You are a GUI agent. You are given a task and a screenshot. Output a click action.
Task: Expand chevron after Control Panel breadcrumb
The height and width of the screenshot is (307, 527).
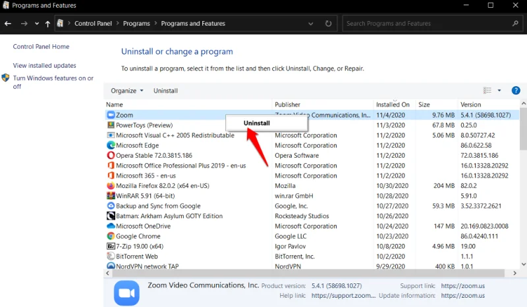point(118,23)
